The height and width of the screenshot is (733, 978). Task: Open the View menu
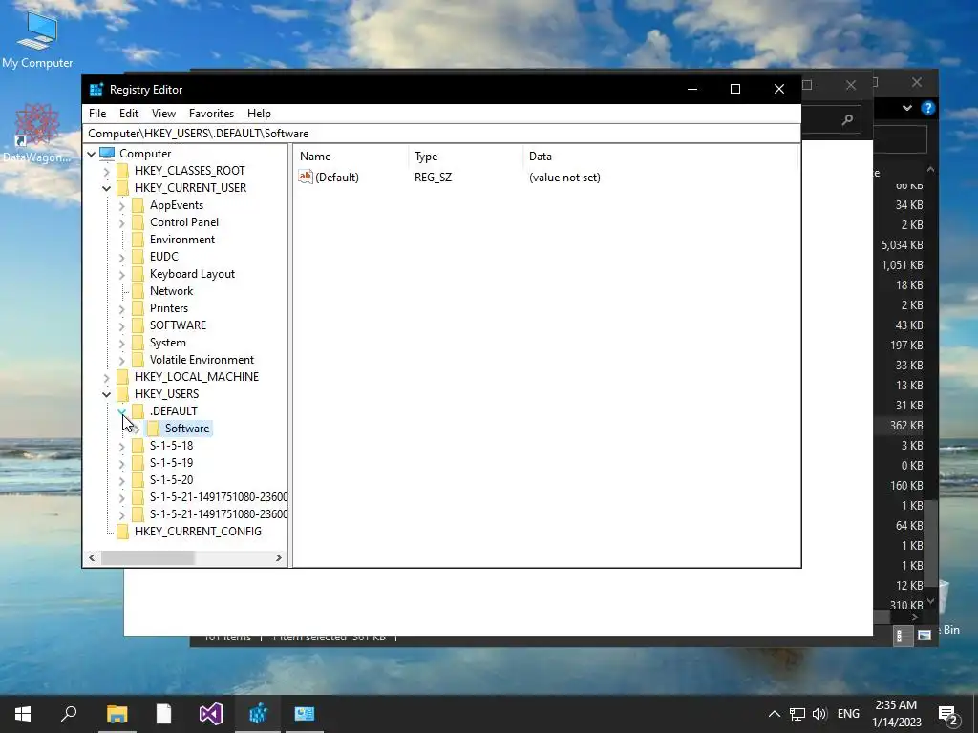pyautogui.click(x=163, y=114)
